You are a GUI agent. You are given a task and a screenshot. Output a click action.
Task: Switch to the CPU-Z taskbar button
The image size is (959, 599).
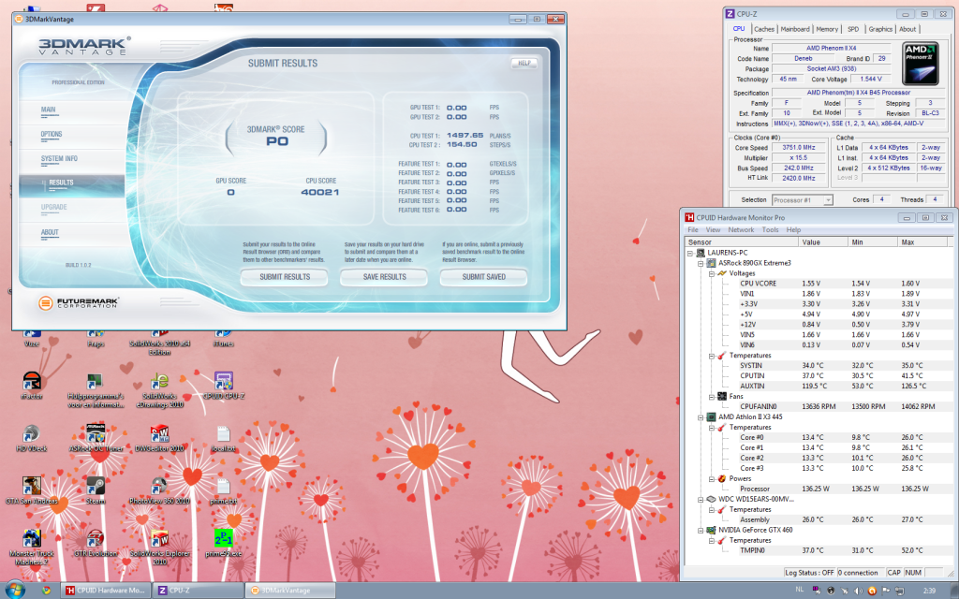(199, 591)
